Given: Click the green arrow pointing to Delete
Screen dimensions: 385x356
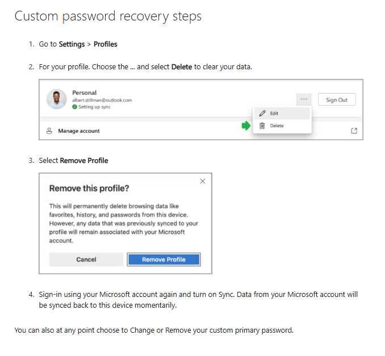Looking at the screenshot, I should 246,125.
